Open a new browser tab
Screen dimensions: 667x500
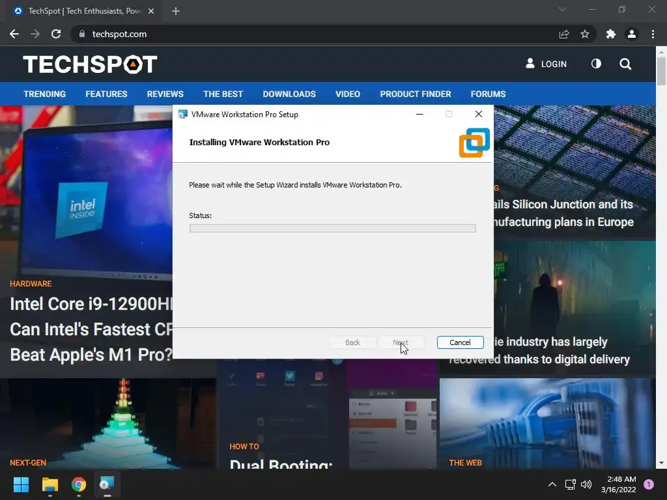176,11
